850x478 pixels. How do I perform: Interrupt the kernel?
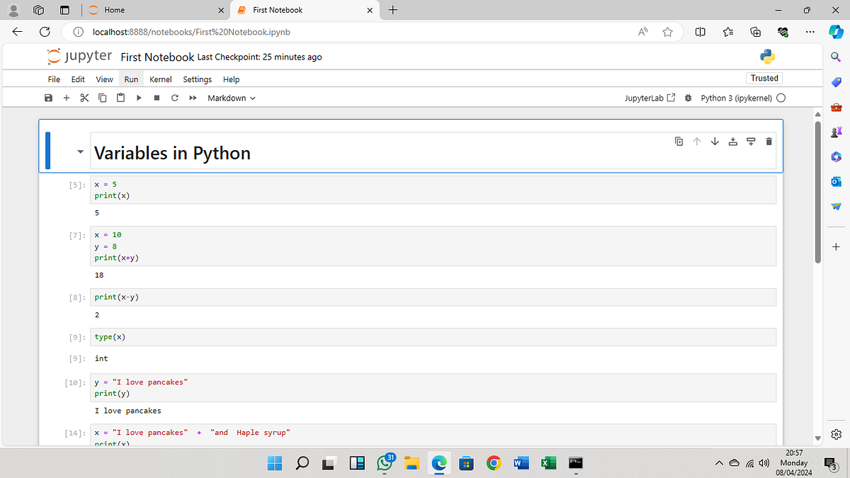pos(157,98)
